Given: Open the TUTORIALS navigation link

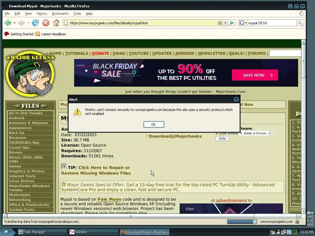Looking at the screenshot, I should click(77, 53).
